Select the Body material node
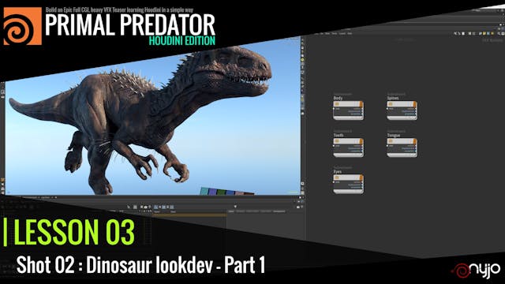 coord(348,110)
